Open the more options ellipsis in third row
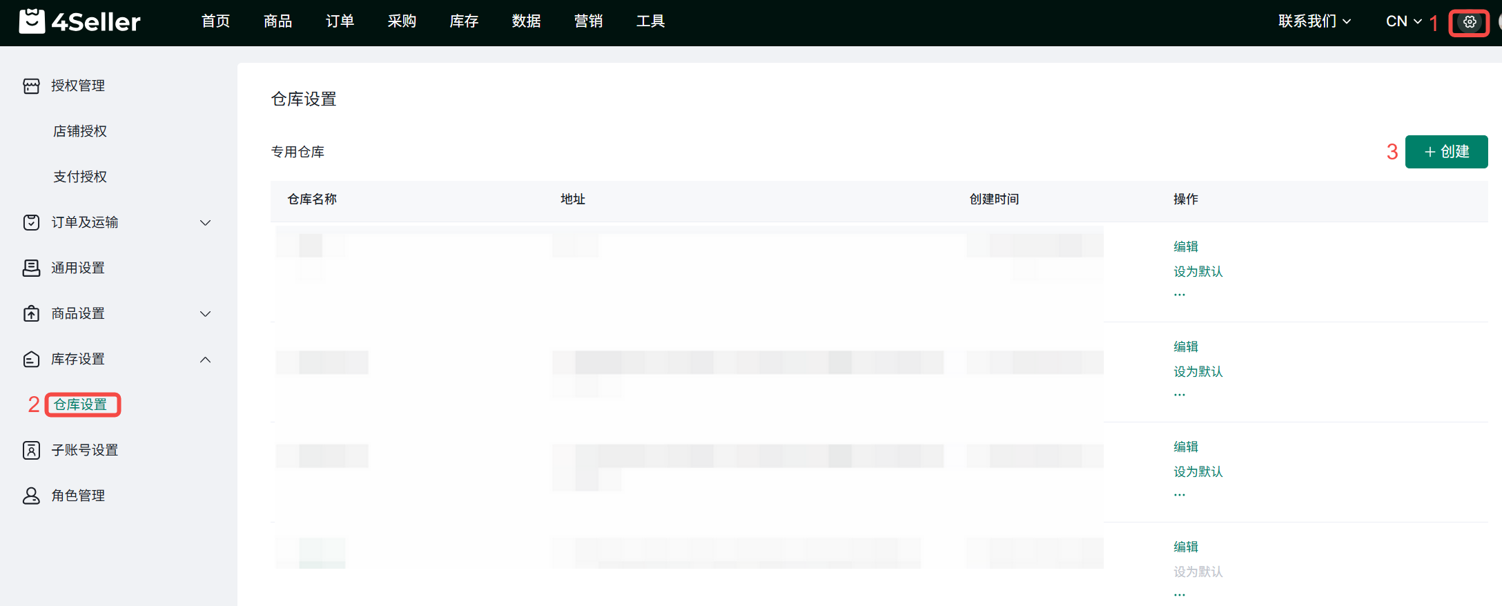Viewport: 1502px width, 606px height. tap(1180, 495)
